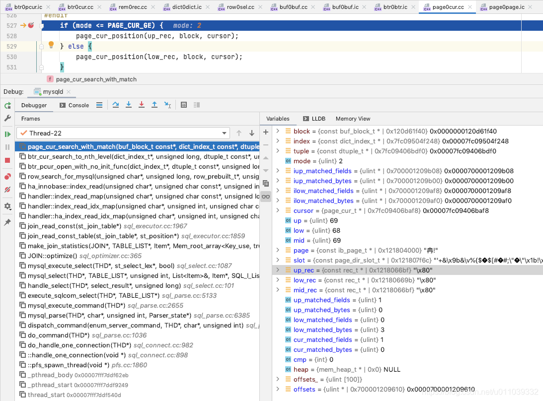This screenshot has width=543, height=401.
Task: Run to cursor
Action: coord(167,105)
